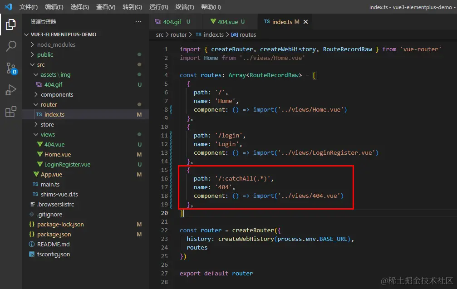Click TS icon of shims-vue.d.ts file
Image resolution: width=457 pixels, height=289 pixels.
tap(35, 194)
